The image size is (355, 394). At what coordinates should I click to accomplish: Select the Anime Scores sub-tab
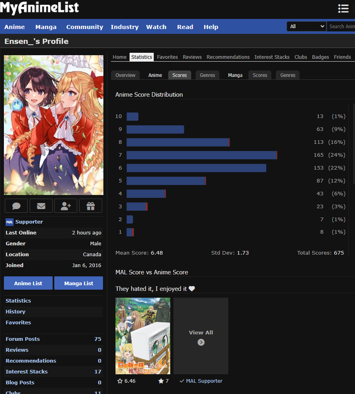pos(180,75)
